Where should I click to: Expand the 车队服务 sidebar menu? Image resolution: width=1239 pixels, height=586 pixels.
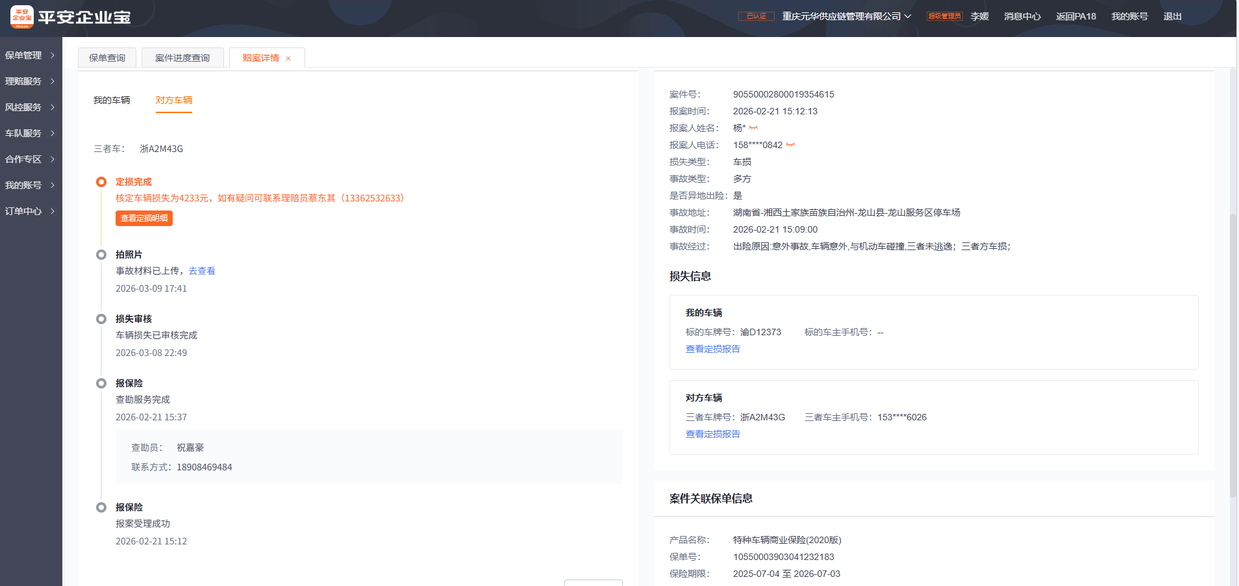[30, 133]
